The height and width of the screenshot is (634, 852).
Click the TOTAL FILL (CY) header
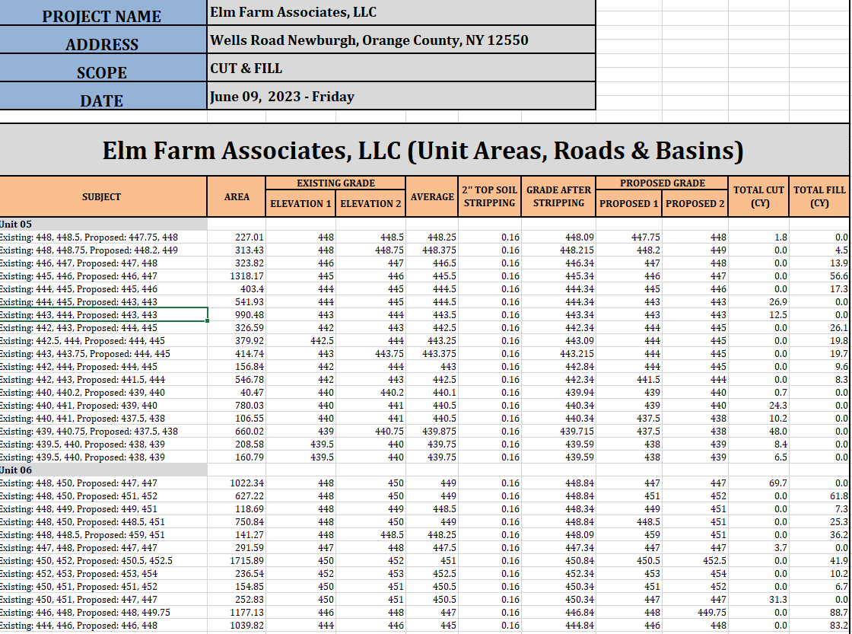[x=819, y=196]
